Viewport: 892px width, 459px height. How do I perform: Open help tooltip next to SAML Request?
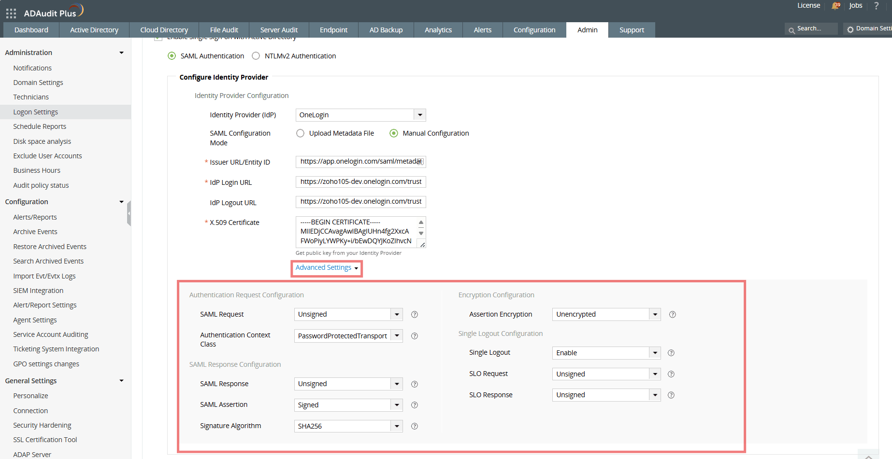[414, 314]
